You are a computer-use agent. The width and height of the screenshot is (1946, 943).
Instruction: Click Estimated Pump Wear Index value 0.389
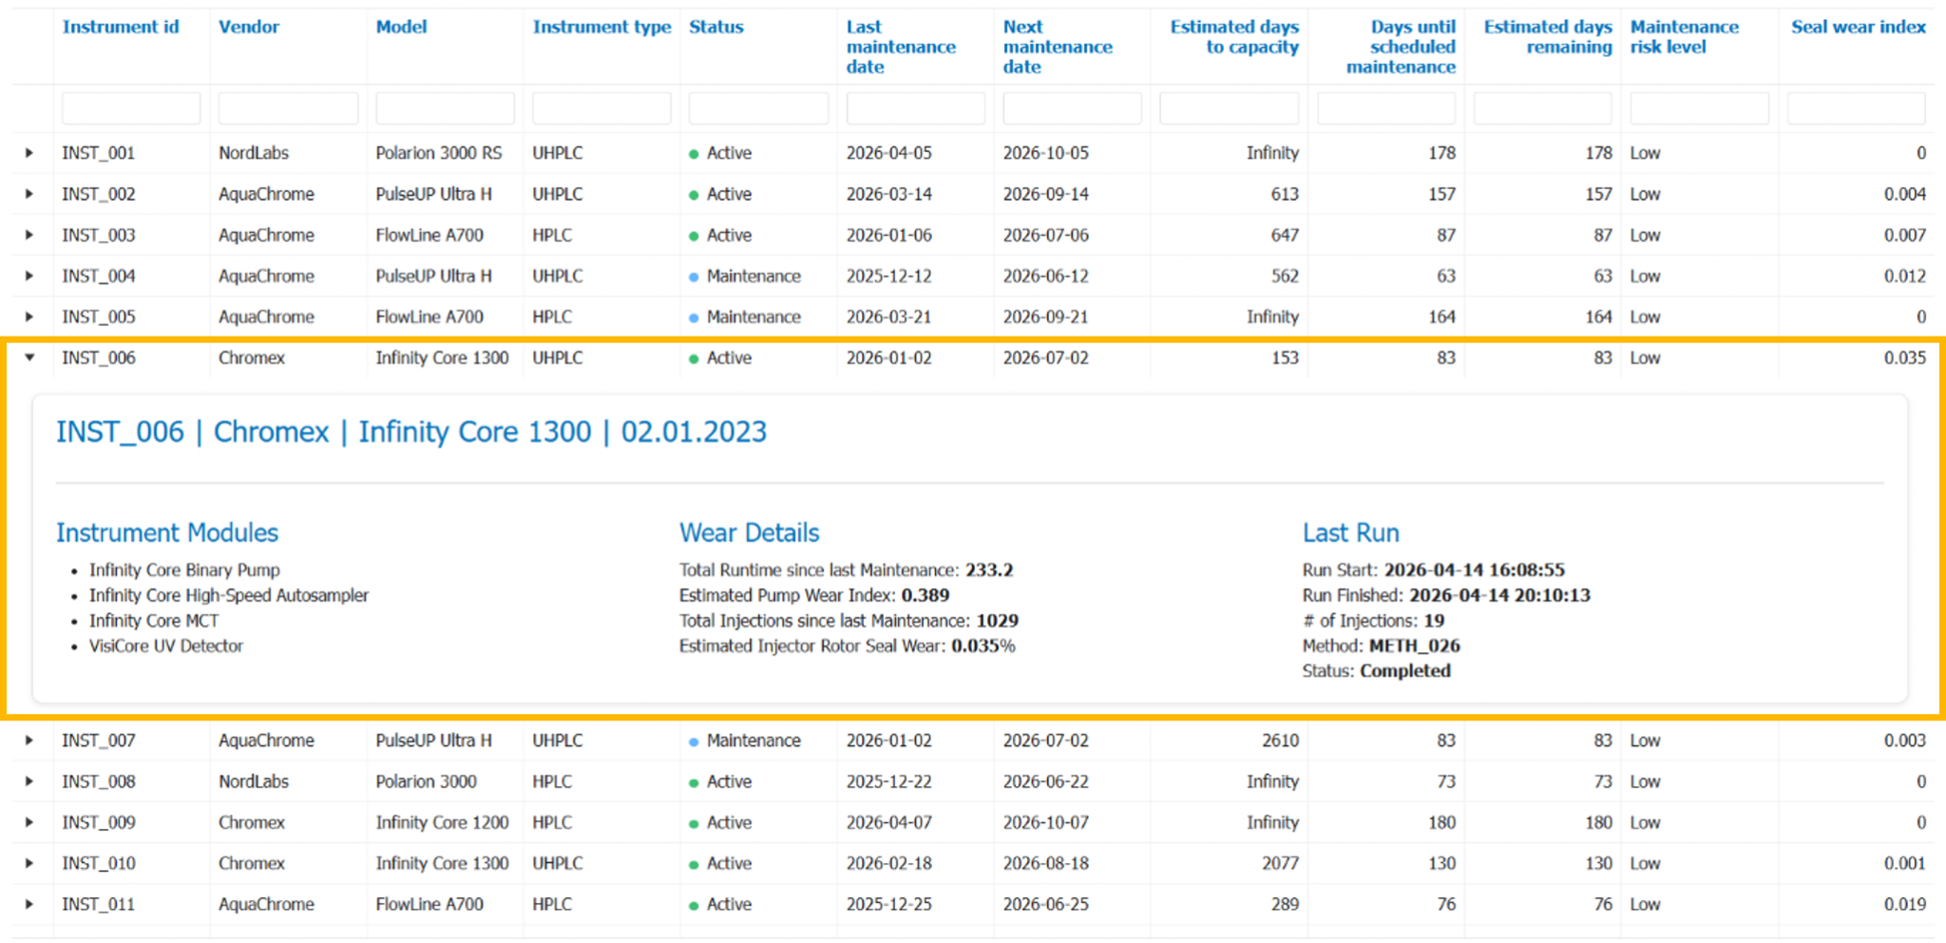tap(925, 595)
